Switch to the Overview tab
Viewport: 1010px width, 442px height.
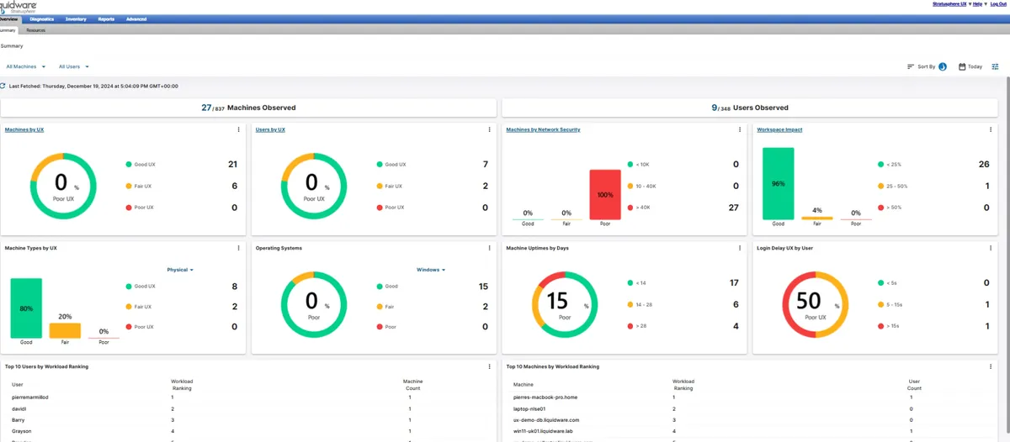(10, 18)
